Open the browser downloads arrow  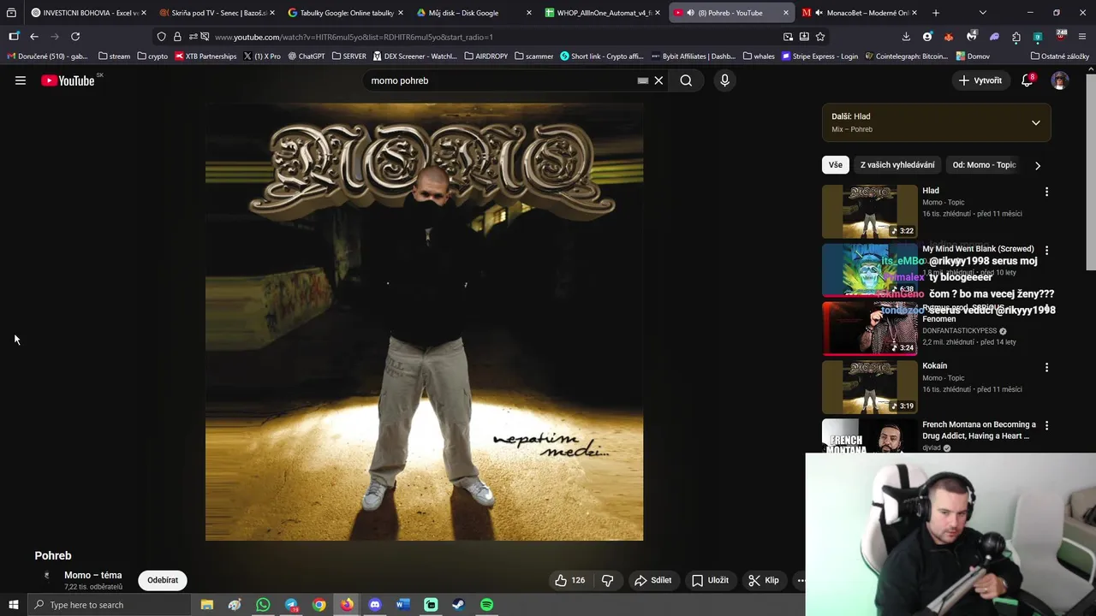[x=906, y=37]
